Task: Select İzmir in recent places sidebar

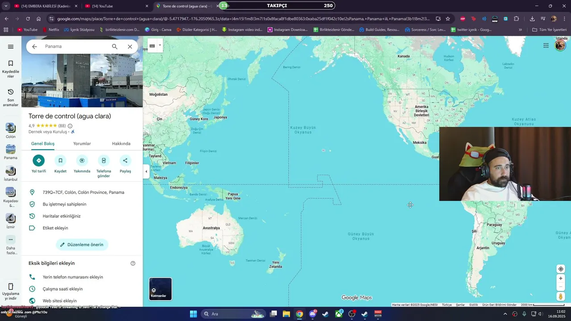Action: pos(11,221)
